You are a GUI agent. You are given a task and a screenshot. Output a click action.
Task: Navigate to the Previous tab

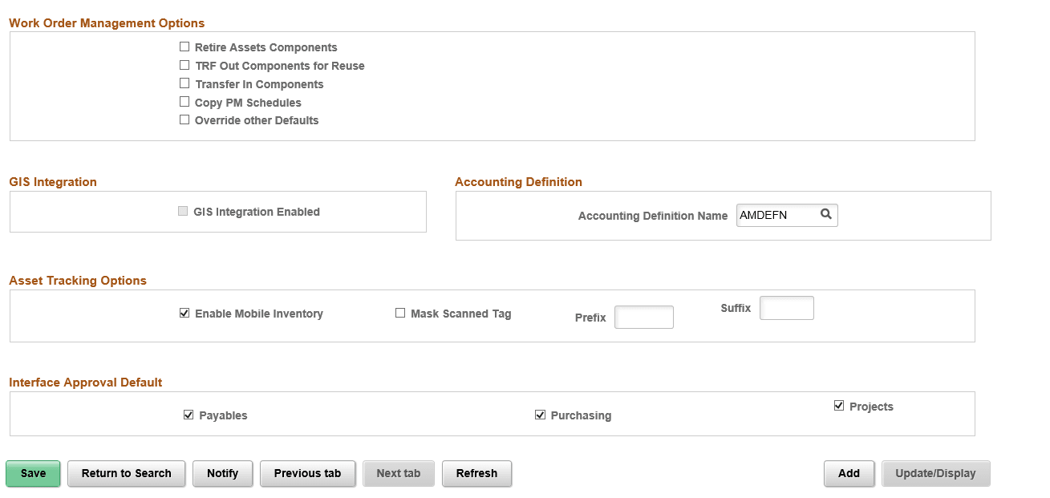pyautogui.click(x=307, y=473)
